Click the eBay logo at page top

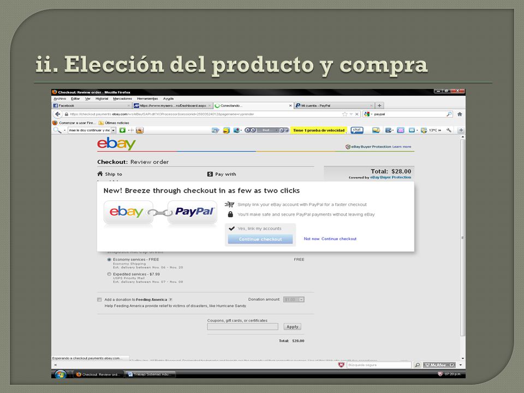pyautogui.click(x=116, y=144)
